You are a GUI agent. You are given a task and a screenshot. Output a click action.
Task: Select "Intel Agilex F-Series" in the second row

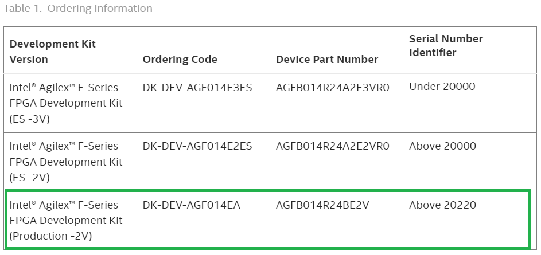[x=64, y=146]
